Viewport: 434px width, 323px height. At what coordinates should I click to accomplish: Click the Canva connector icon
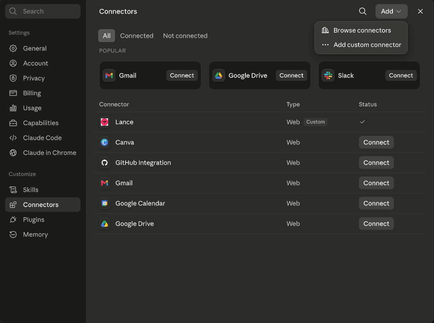point(105,142)
